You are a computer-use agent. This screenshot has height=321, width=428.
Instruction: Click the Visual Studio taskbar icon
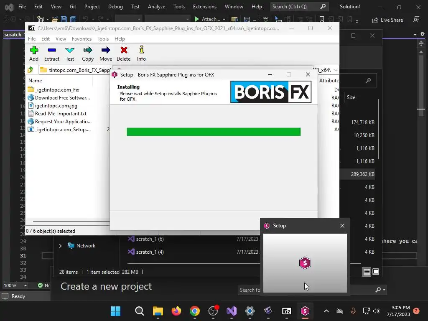point(232,311)
